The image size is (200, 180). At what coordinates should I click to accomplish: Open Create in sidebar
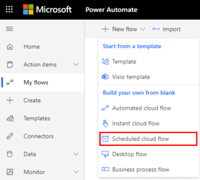tap(32, 101)
